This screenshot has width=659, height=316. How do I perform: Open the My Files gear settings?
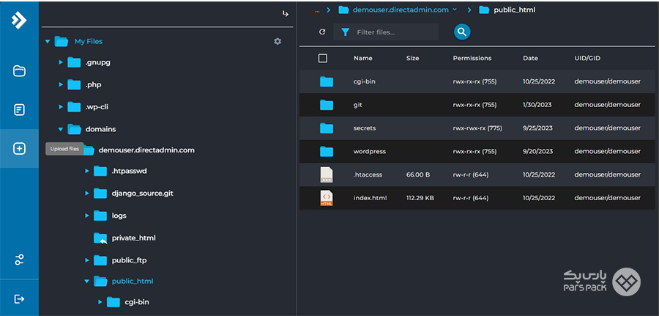[x=278, y=41]
